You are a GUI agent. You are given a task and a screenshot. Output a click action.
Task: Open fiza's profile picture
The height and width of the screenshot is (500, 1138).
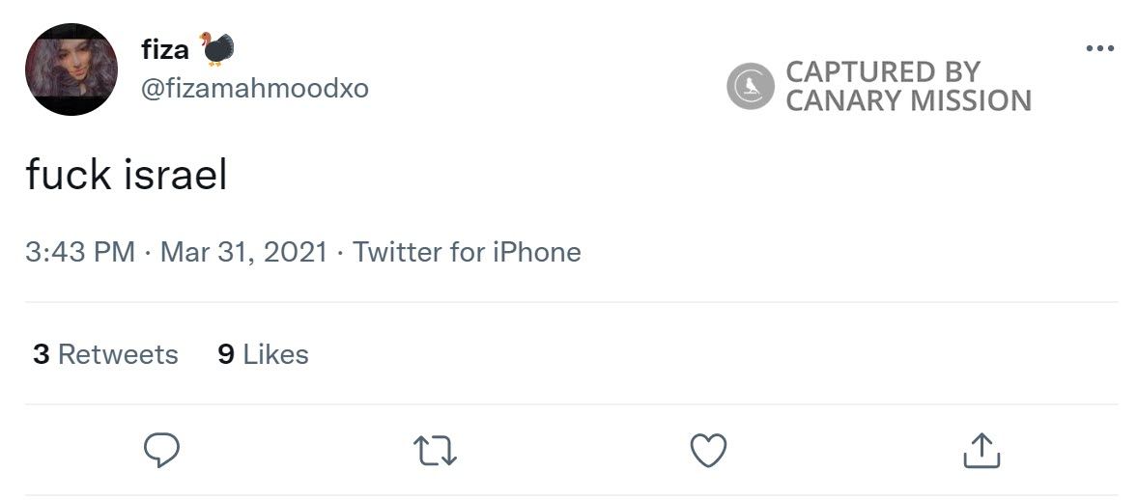point(71,69)
